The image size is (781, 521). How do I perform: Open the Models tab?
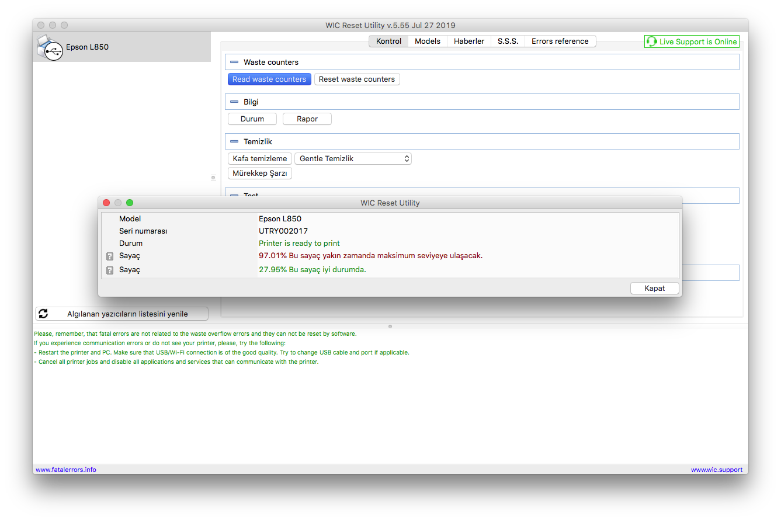tap(428, 41)
